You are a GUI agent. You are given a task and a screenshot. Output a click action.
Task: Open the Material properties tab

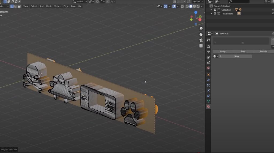pyautogui.click(x=208, y=107)
